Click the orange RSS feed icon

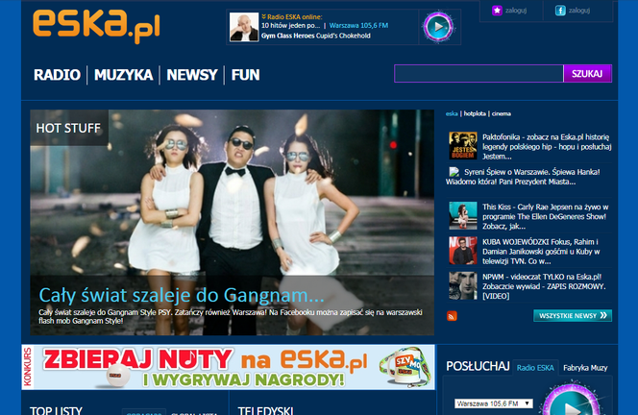pyautogui.click(x=452, y=316)
